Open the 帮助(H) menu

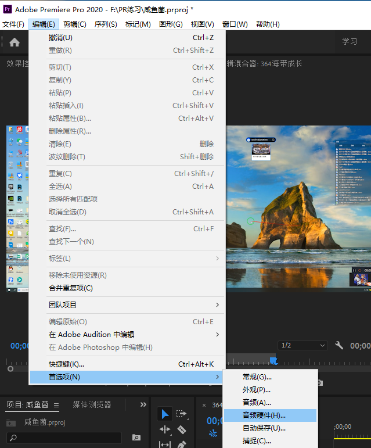[x=268, y=24]
